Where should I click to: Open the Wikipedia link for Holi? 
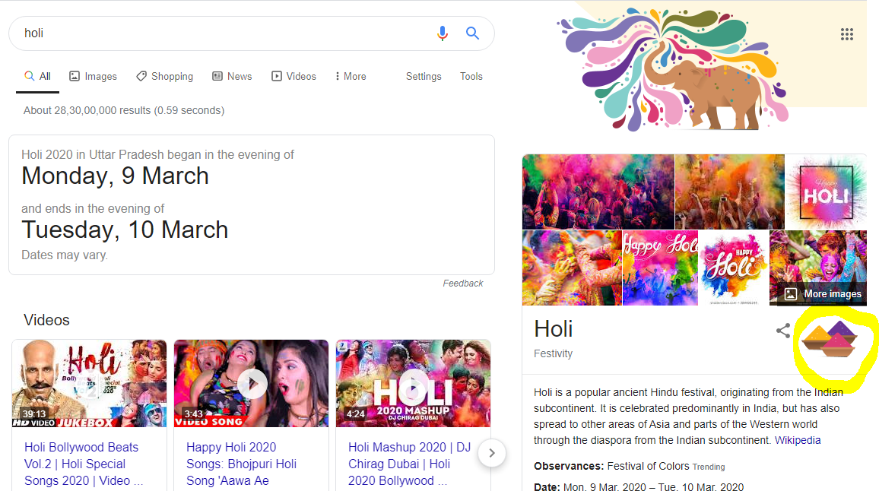click(x=798, y=440)
